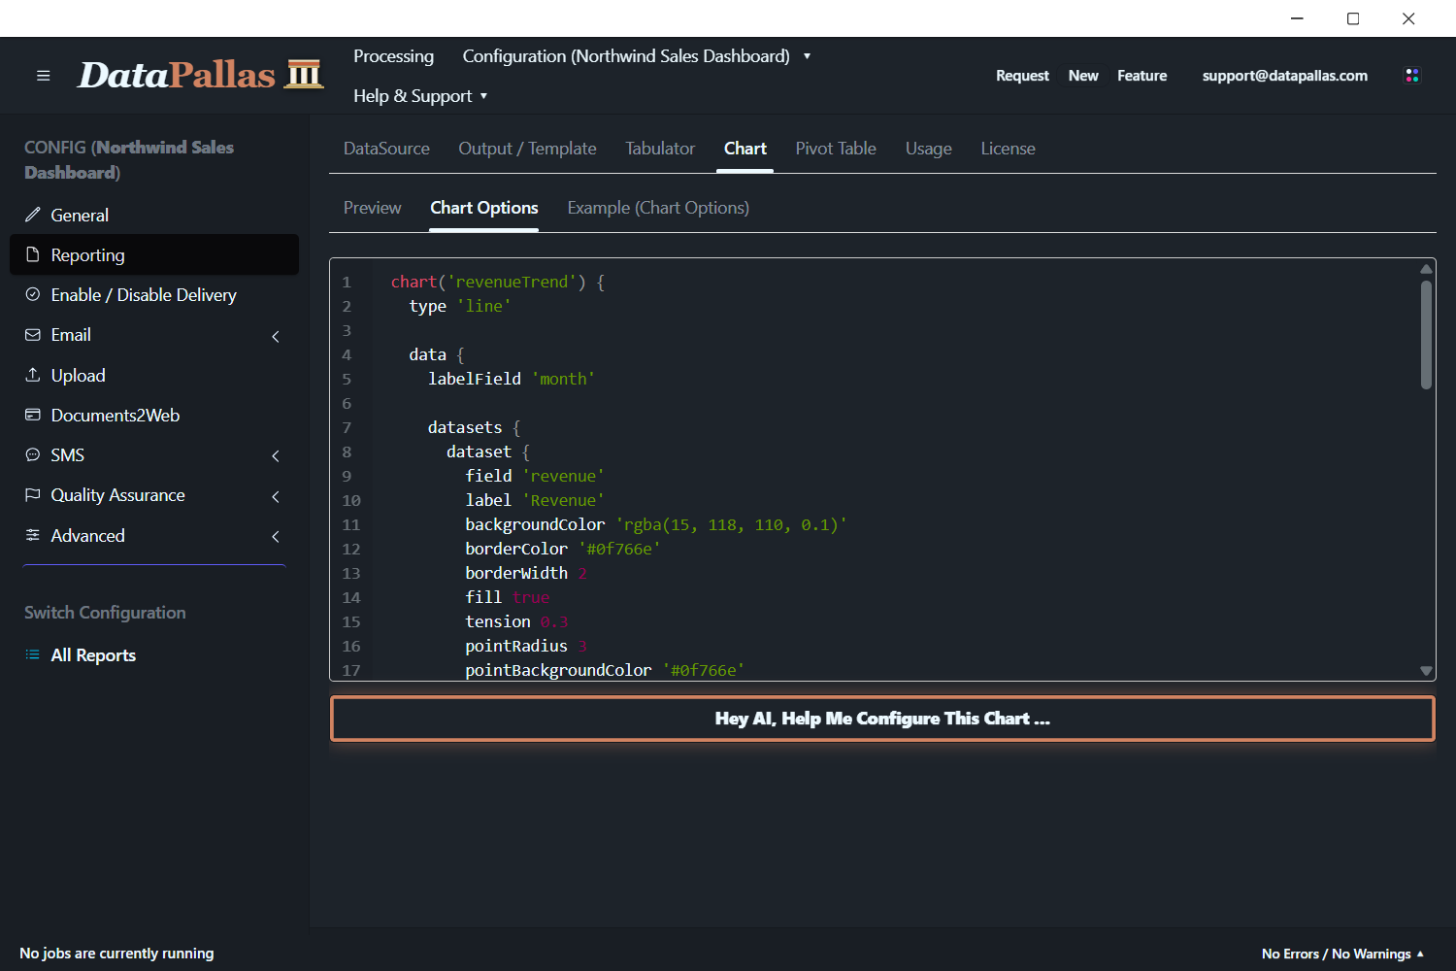Screen dimensions: 1456x971
Task: Click the fill true code line
Action: pos(508,597)
